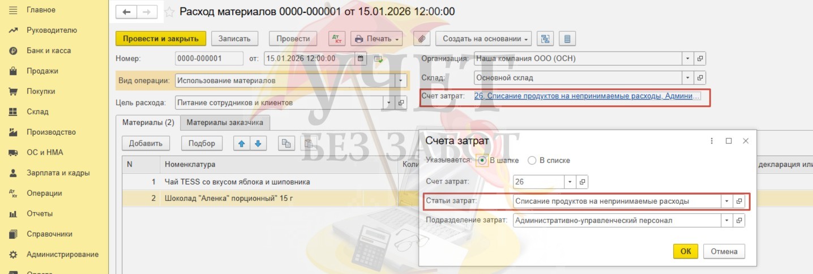Select the 'В шапке' radio option
The image size is (813, 274).
[x=482, y=160]
